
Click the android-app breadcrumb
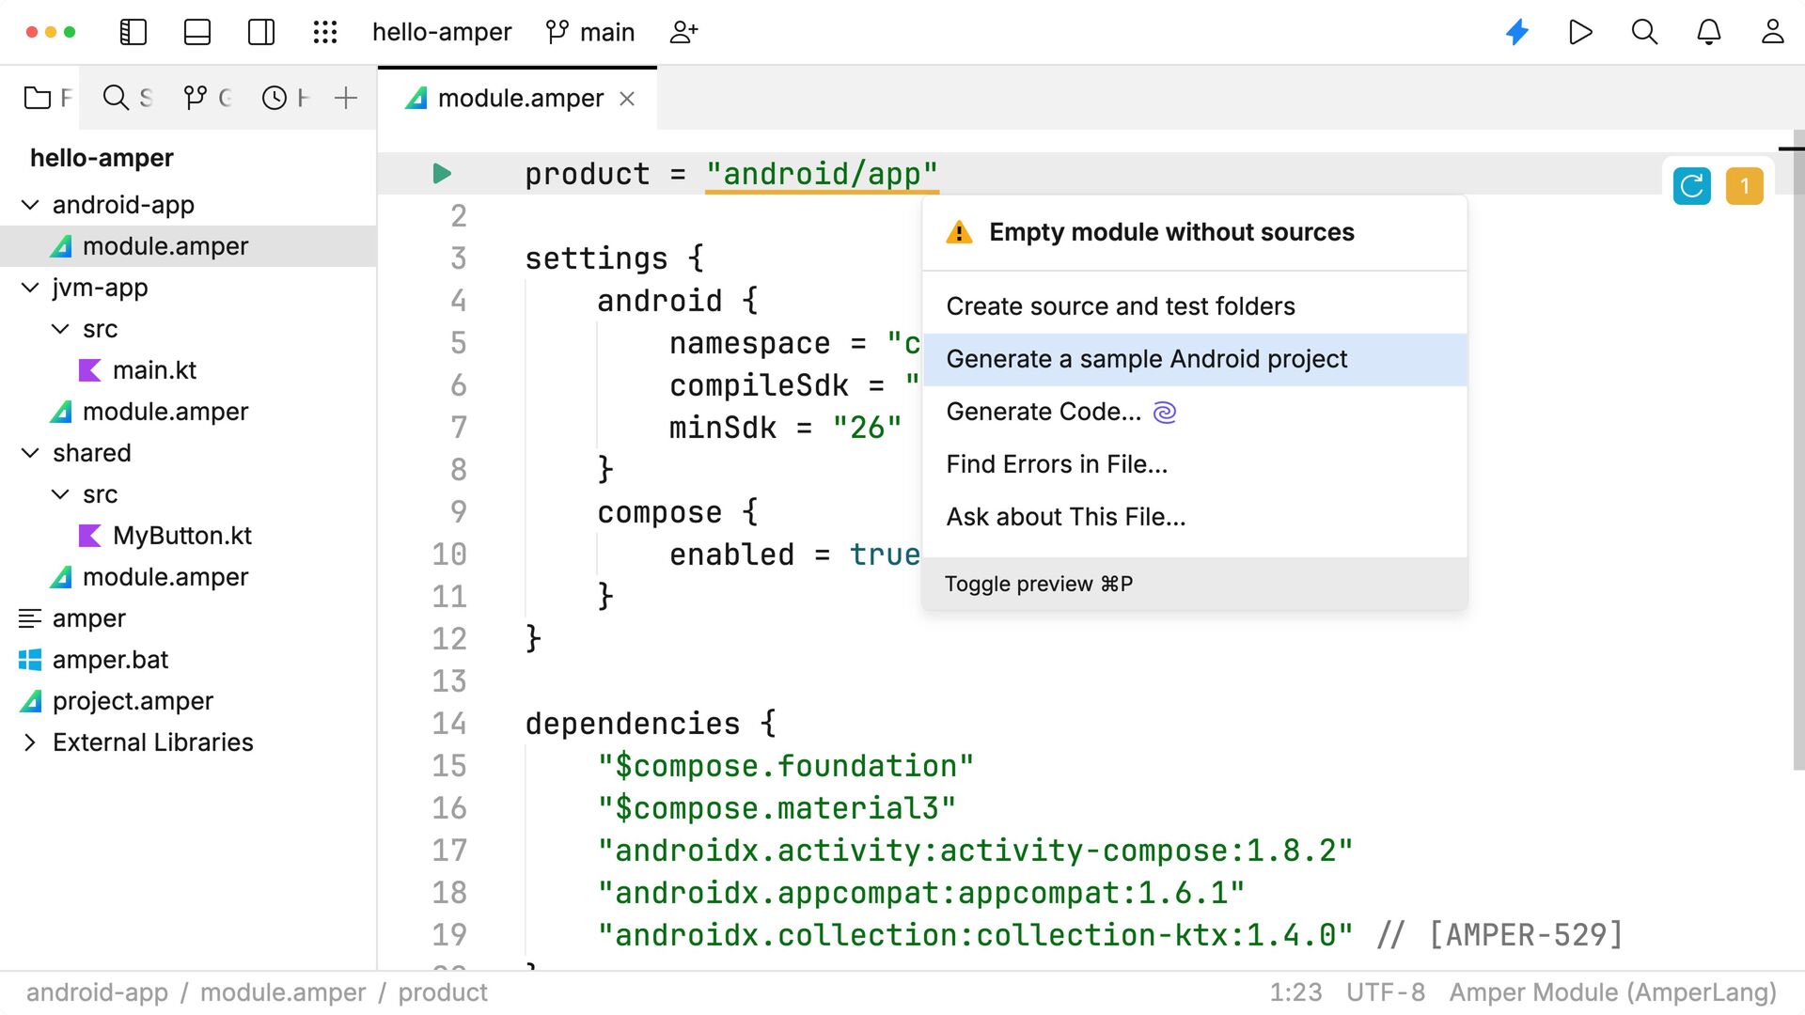pyautogui.click(x=97, y=992)
